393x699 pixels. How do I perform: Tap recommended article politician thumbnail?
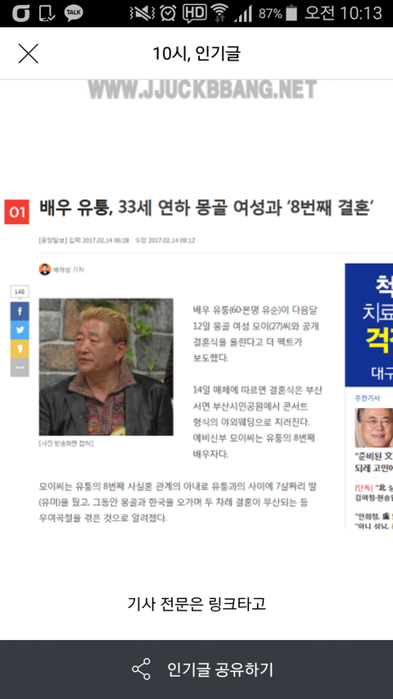[374, 428]
